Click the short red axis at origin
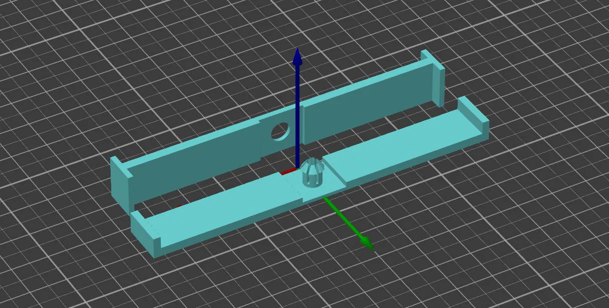 click(288, 171)
